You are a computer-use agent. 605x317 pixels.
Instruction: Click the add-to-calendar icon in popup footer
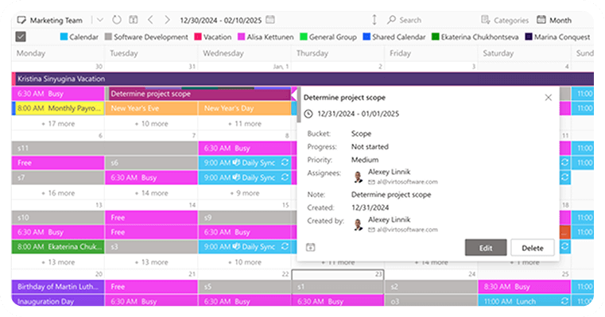pyautogui.click(x=311, y=247)
